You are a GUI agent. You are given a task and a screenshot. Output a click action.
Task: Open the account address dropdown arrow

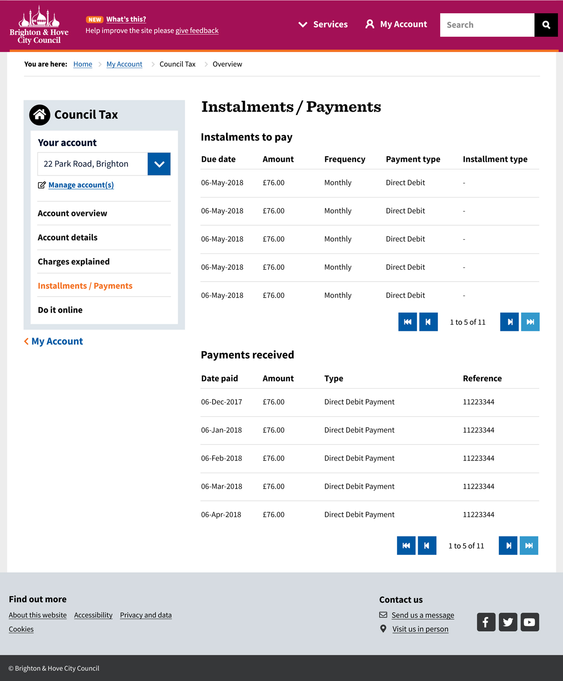(x=159, y=164)
